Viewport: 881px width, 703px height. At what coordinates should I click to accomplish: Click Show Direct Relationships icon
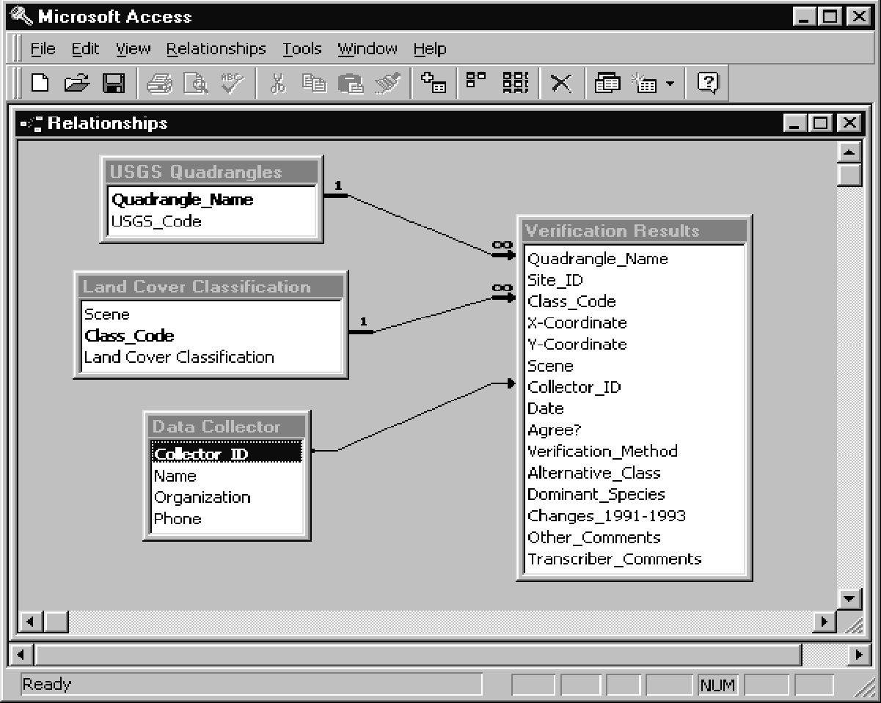click(x=475, y=84)
